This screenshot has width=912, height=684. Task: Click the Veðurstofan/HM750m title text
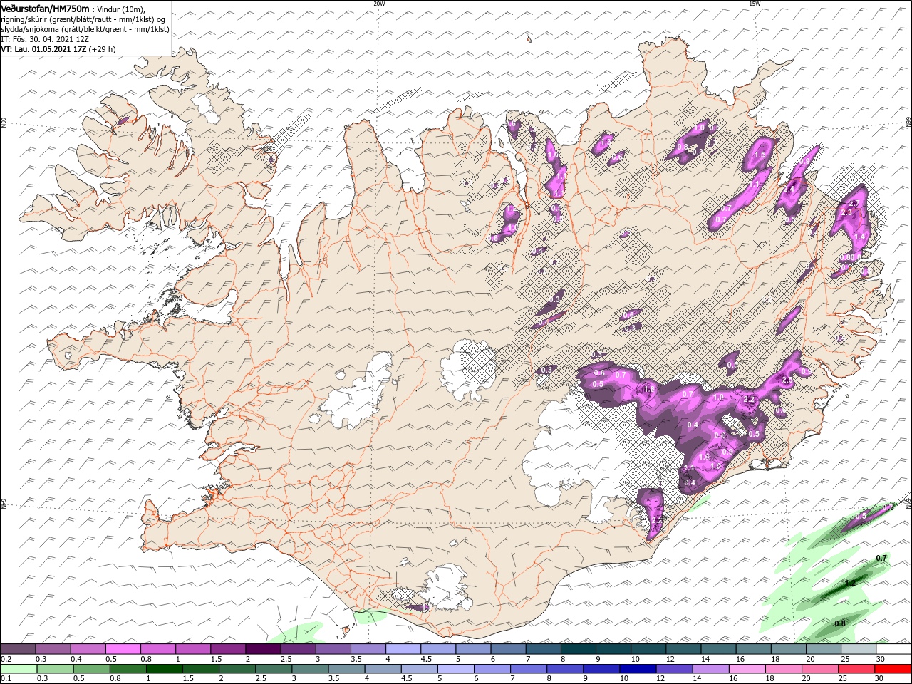pos(45,8)
